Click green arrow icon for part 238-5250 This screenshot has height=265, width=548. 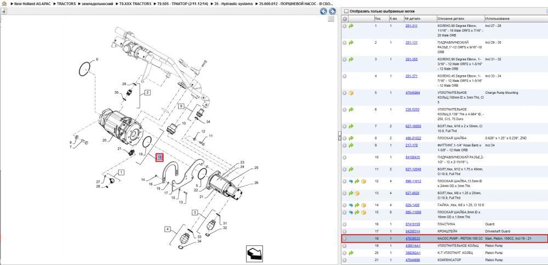(x=351, y=110)
